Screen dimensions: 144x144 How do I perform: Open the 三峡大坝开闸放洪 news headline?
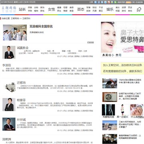click(130, 124)
